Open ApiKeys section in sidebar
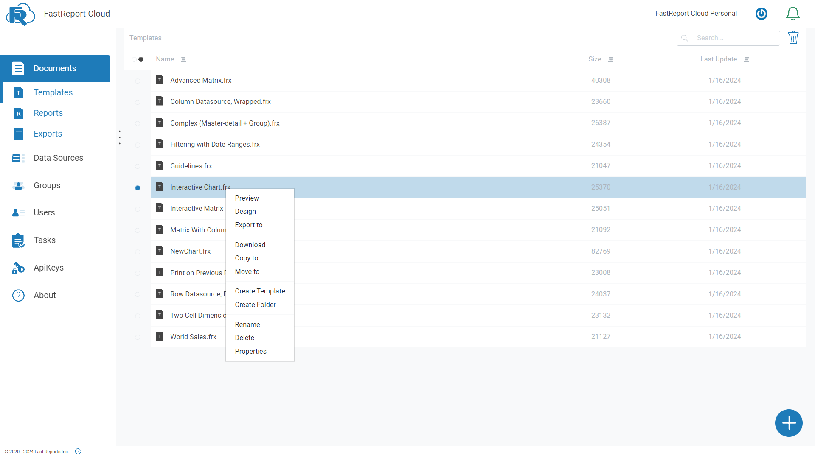This screenshot has height=458, width=815. pyautogui.click(x=48, y=268)
